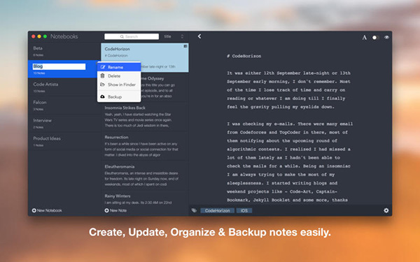The height and width of the screenshot is (262, 420).
Task: Click the back chevron arrow in editor
Action: (199, 36)
